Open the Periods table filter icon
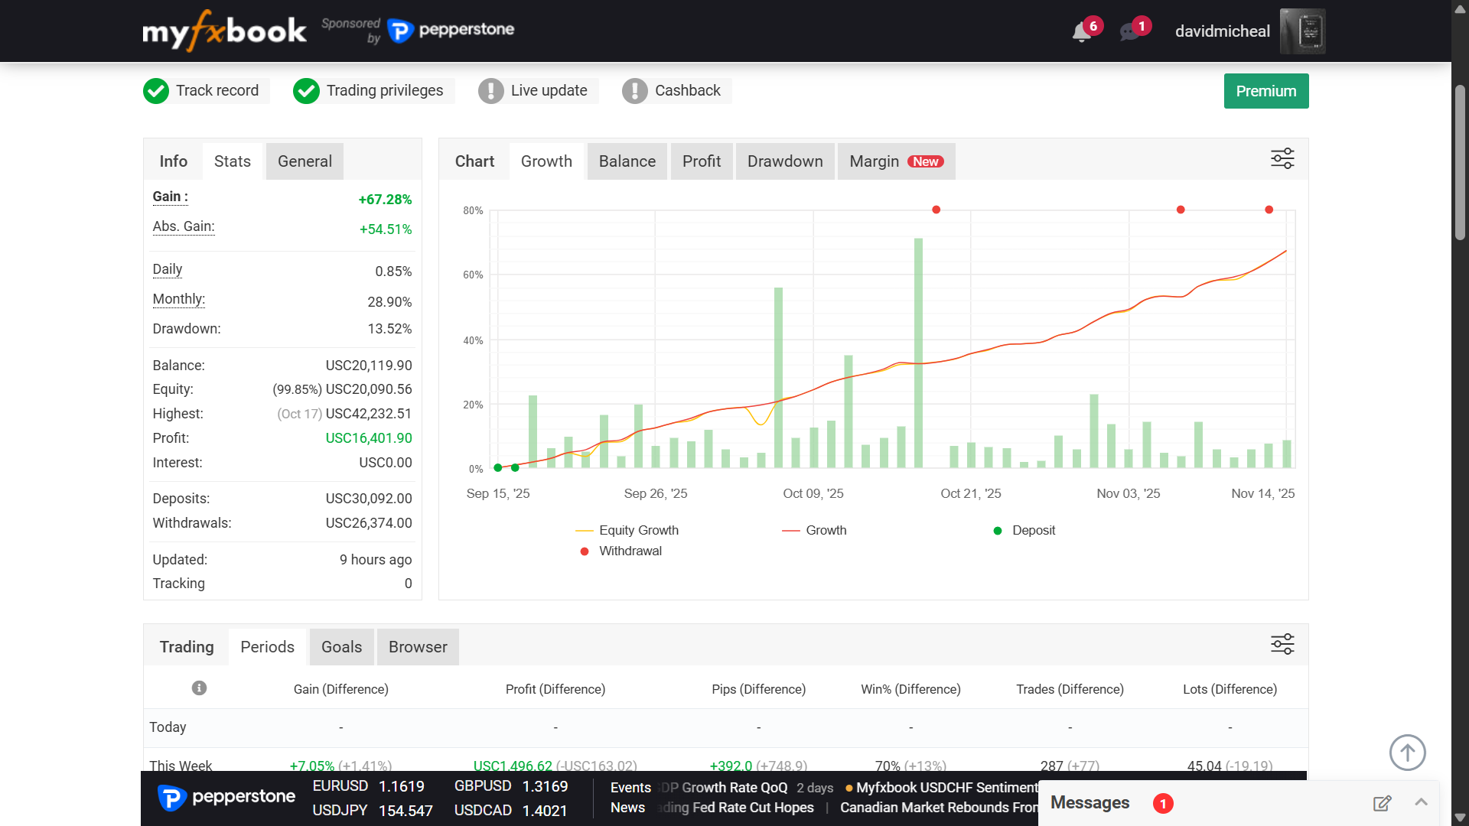 click(x=1282, y=644)
